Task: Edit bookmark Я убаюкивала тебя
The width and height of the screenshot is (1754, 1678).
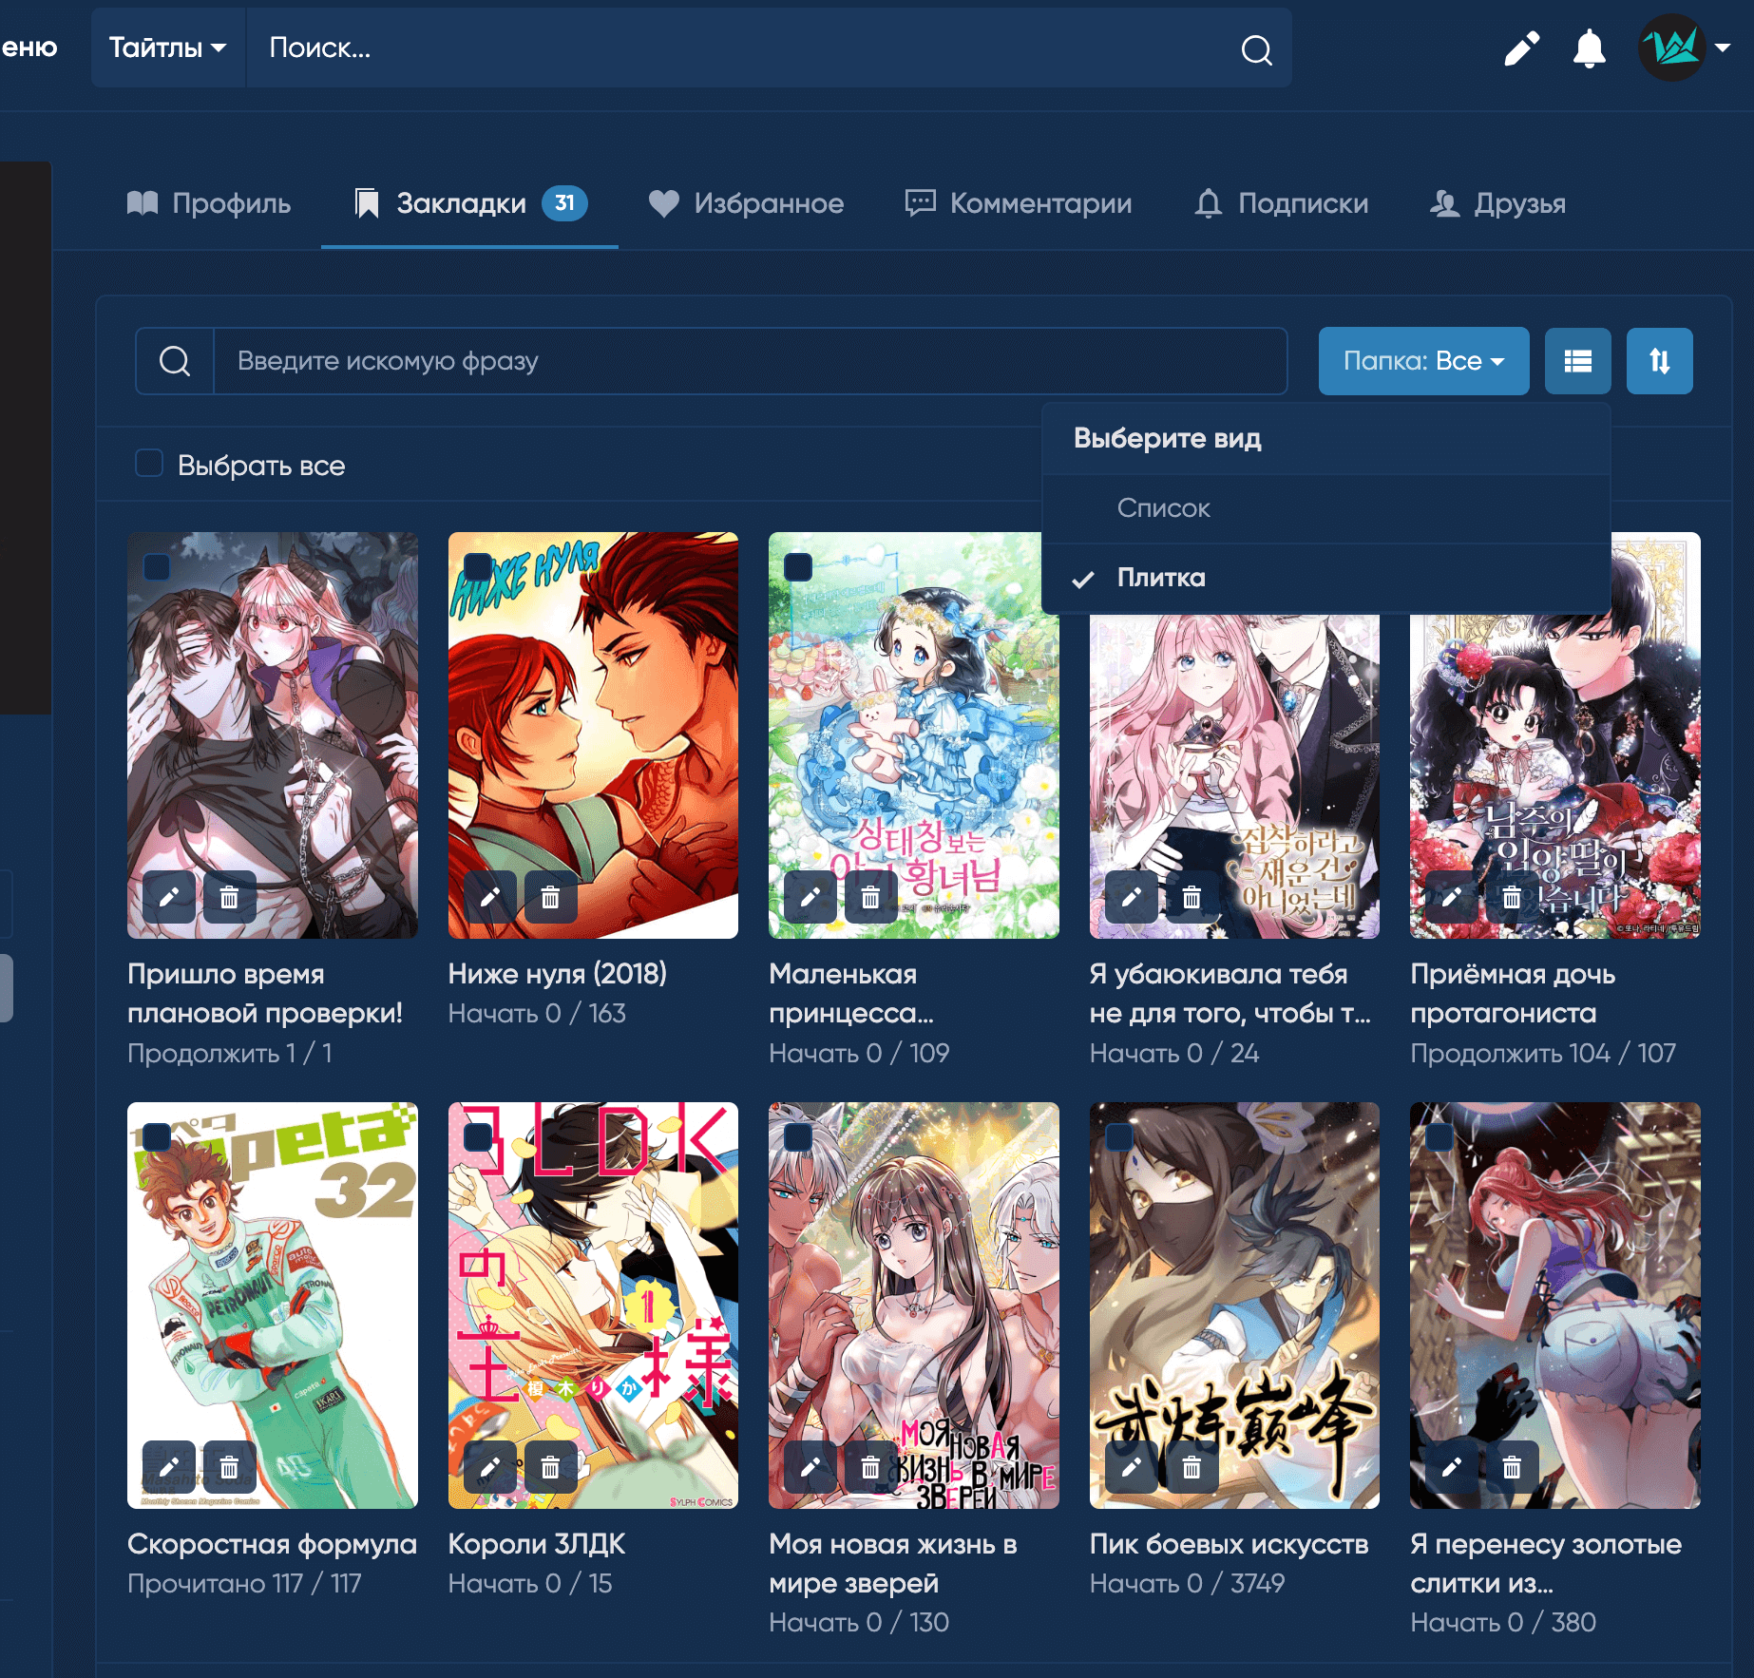Action: pos(1132,897)
